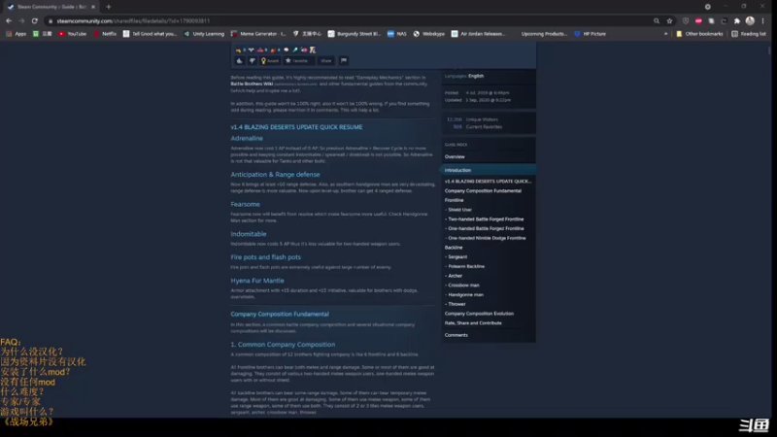
Task: Jump to Rate, Share and Contribute
Action: (x=473, y=323)
